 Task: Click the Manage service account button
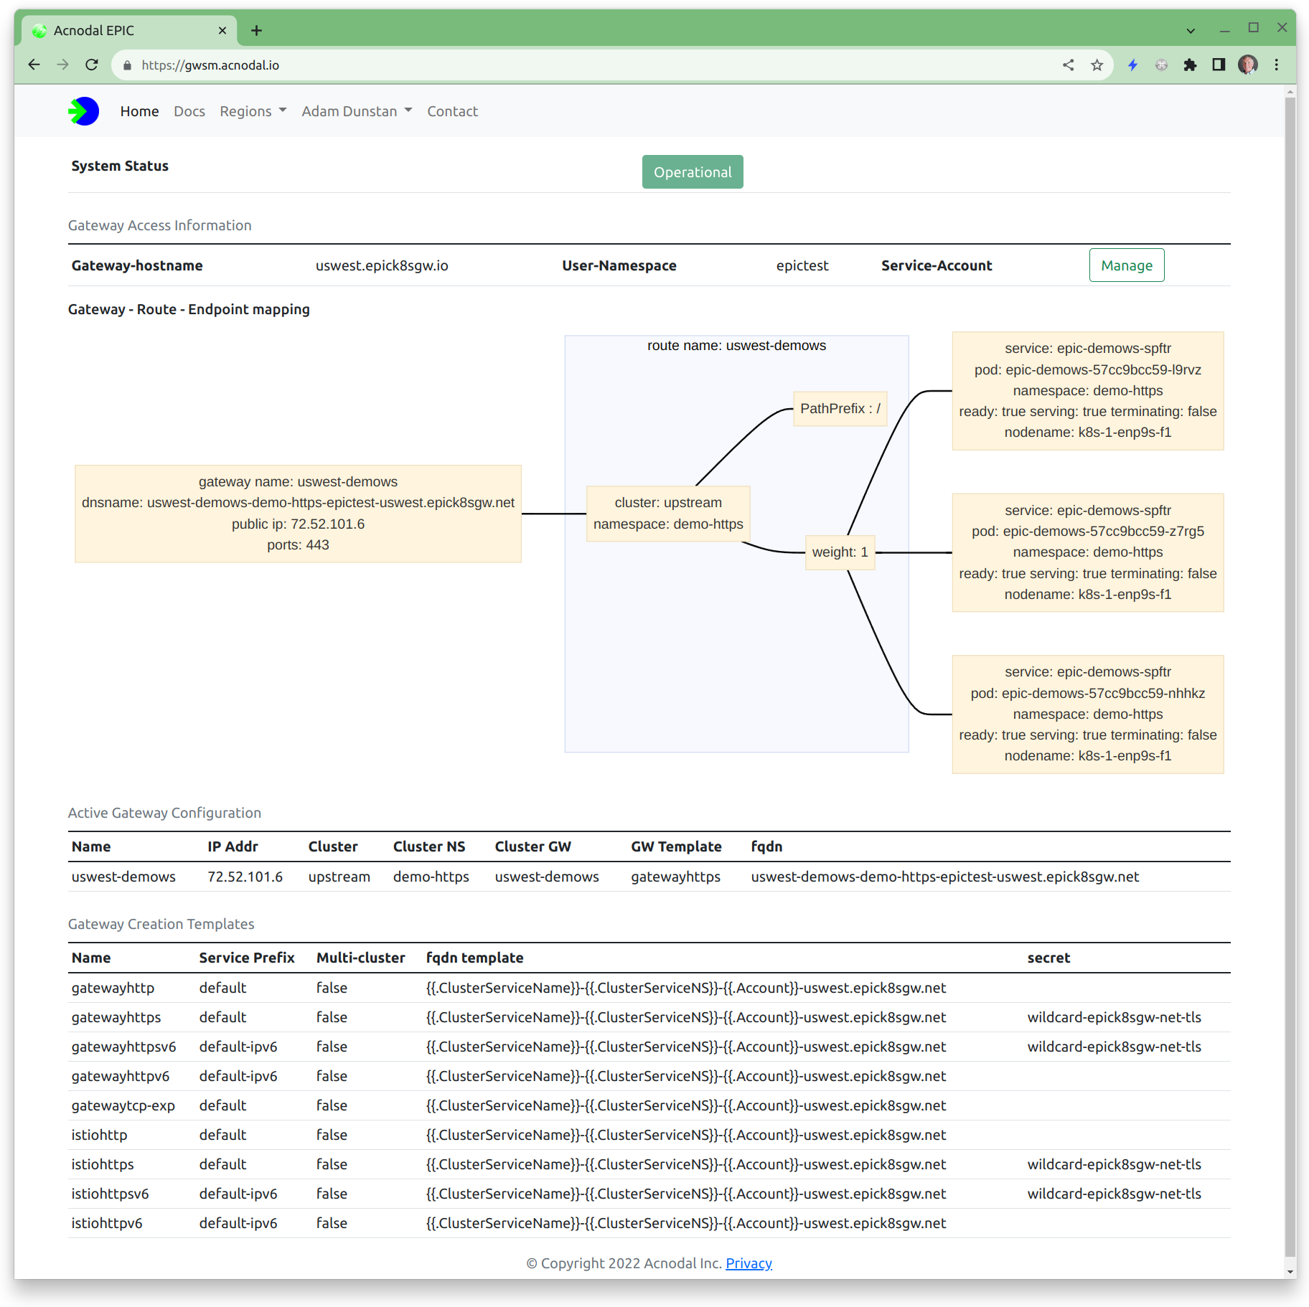(x=1127, y=265)
